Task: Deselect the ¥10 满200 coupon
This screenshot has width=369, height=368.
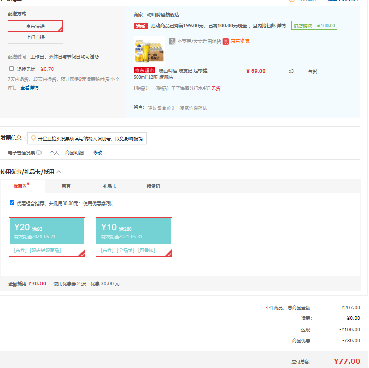Action: point(134,237)
